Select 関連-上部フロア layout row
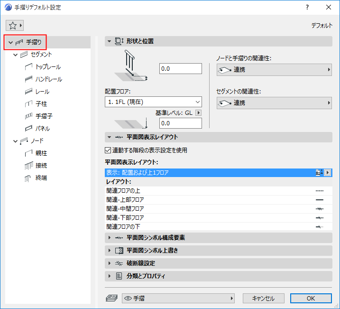Image resolution: width=340 pixels, height=309 pixels. 218,200
